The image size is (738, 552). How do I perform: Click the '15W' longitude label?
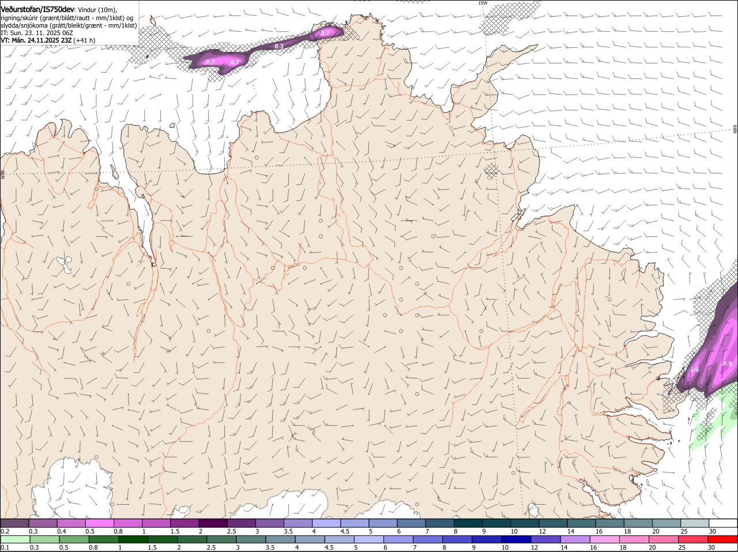pyautogui.click(x=483, y=3)
